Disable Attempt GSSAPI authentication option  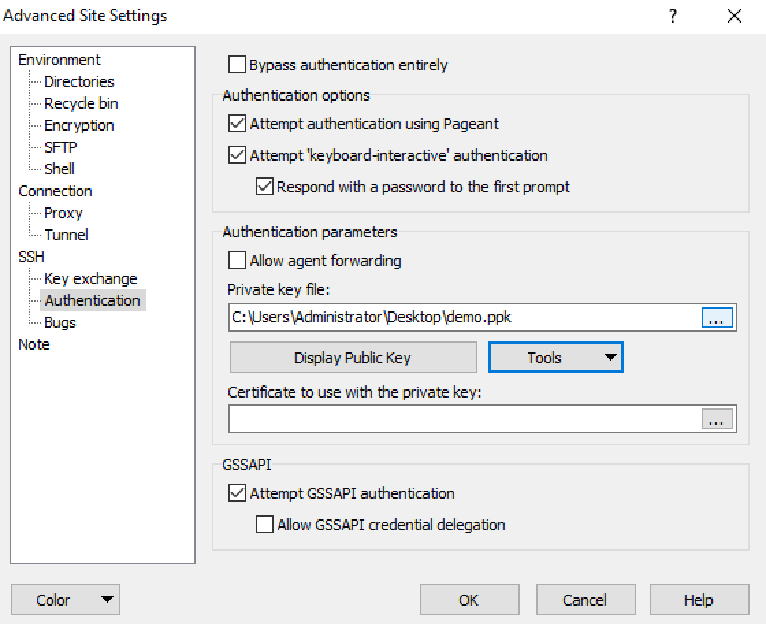tap(237, 493)
